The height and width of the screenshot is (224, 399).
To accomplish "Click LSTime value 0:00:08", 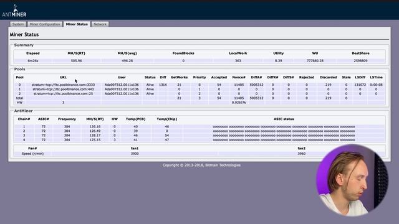I will tap(376, 85).
